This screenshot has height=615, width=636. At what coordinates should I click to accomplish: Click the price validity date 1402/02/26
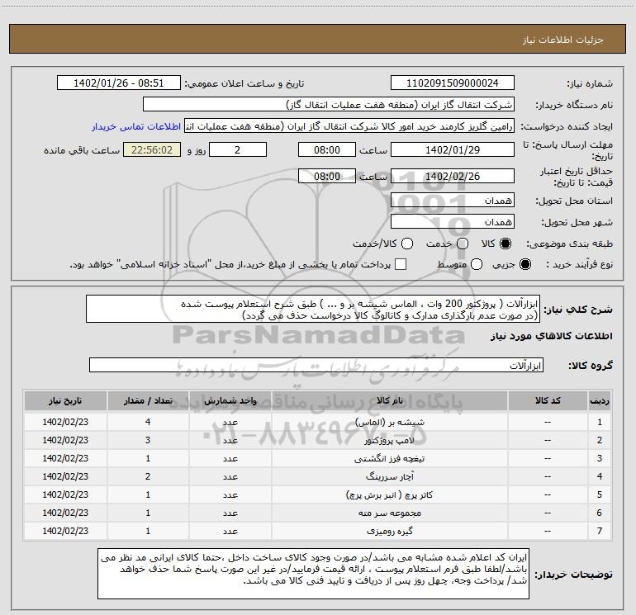[453, 176]
